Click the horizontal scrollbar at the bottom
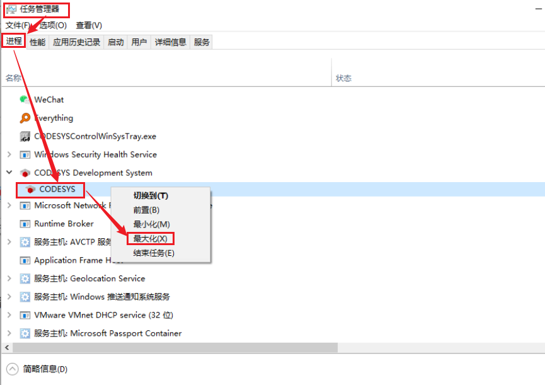The image size is (545, 385). 175,348
